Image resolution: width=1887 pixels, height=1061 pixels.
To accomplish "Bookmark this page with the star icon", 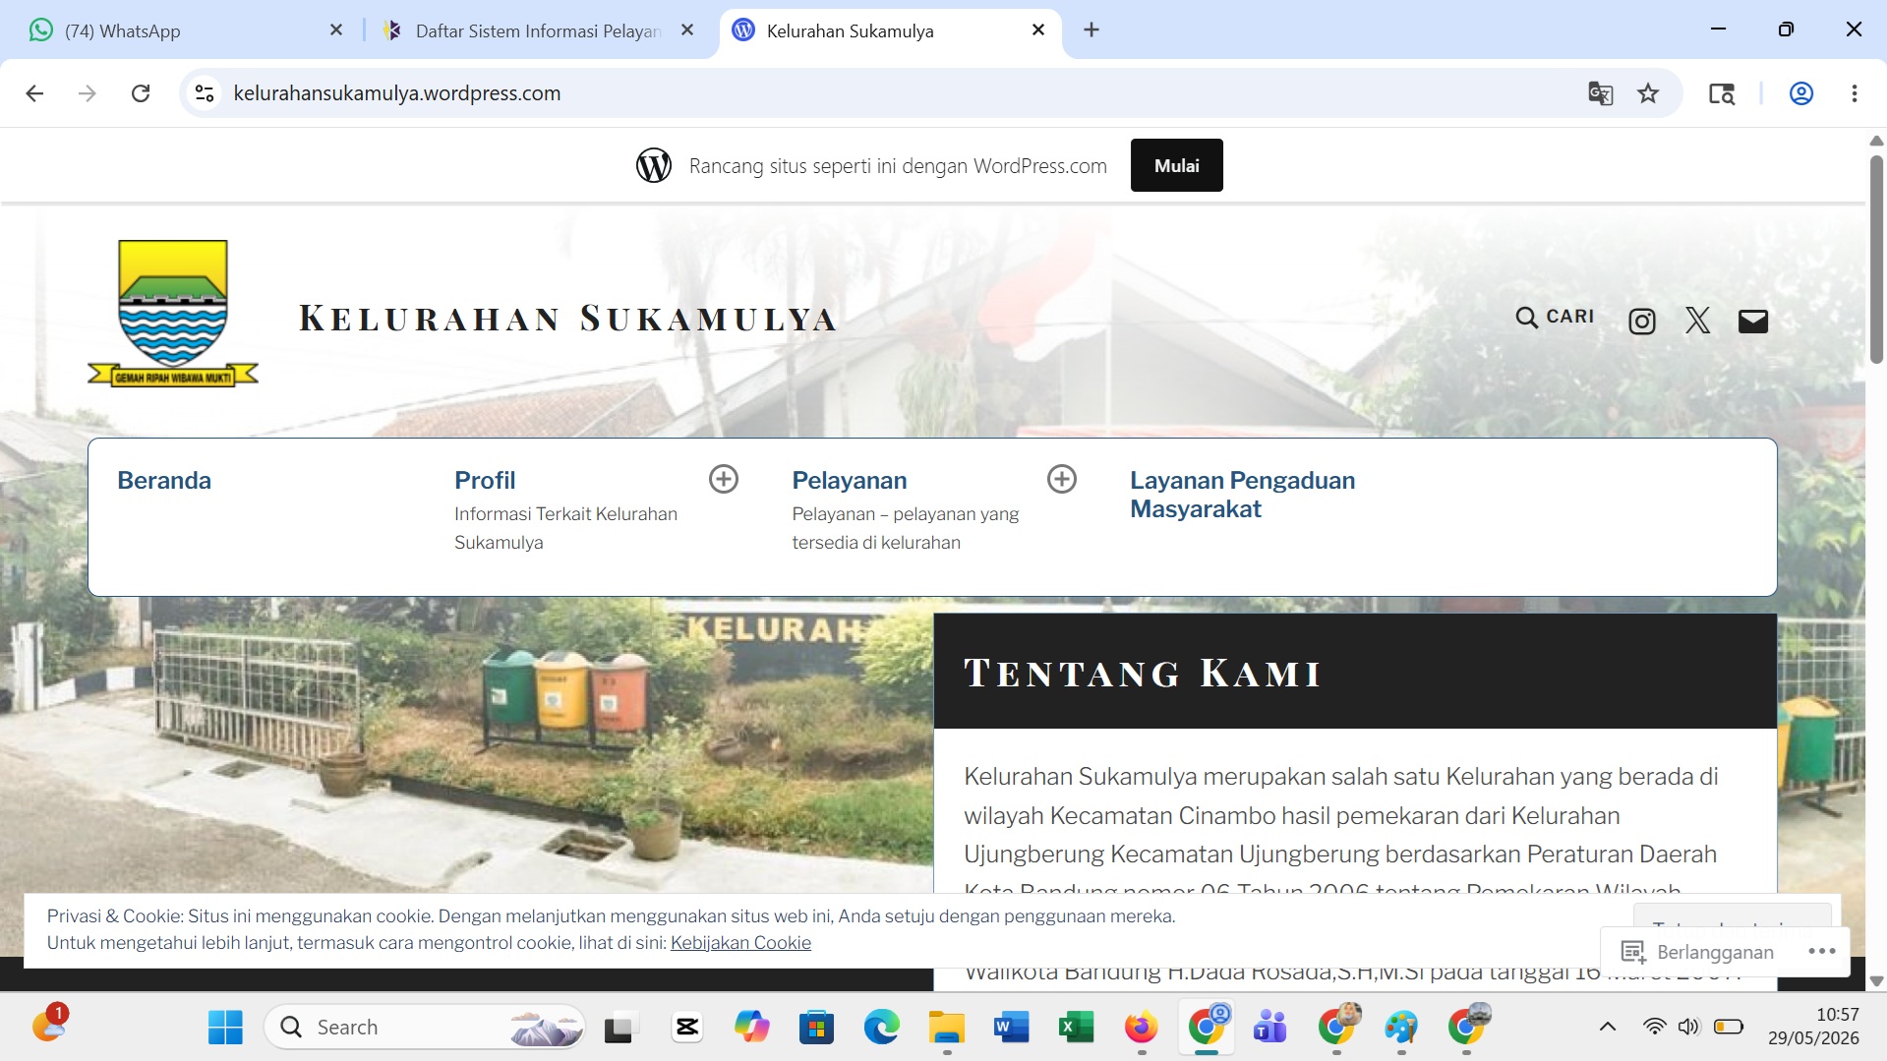I will pyautogui.click(x=1648, y=93).
